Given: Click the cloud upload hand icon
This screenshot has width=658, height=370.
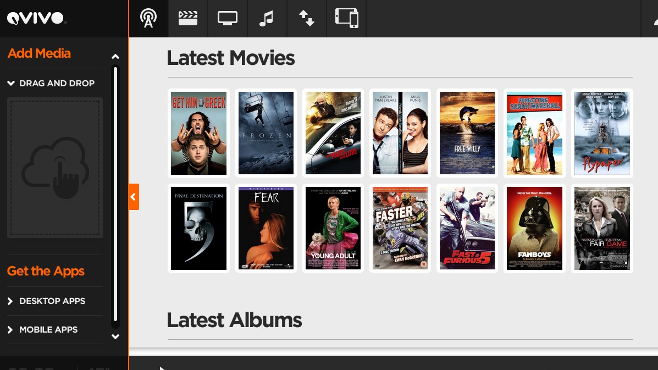Looking at the screenshot, I should pyautogui.click(x=55, y=167).
